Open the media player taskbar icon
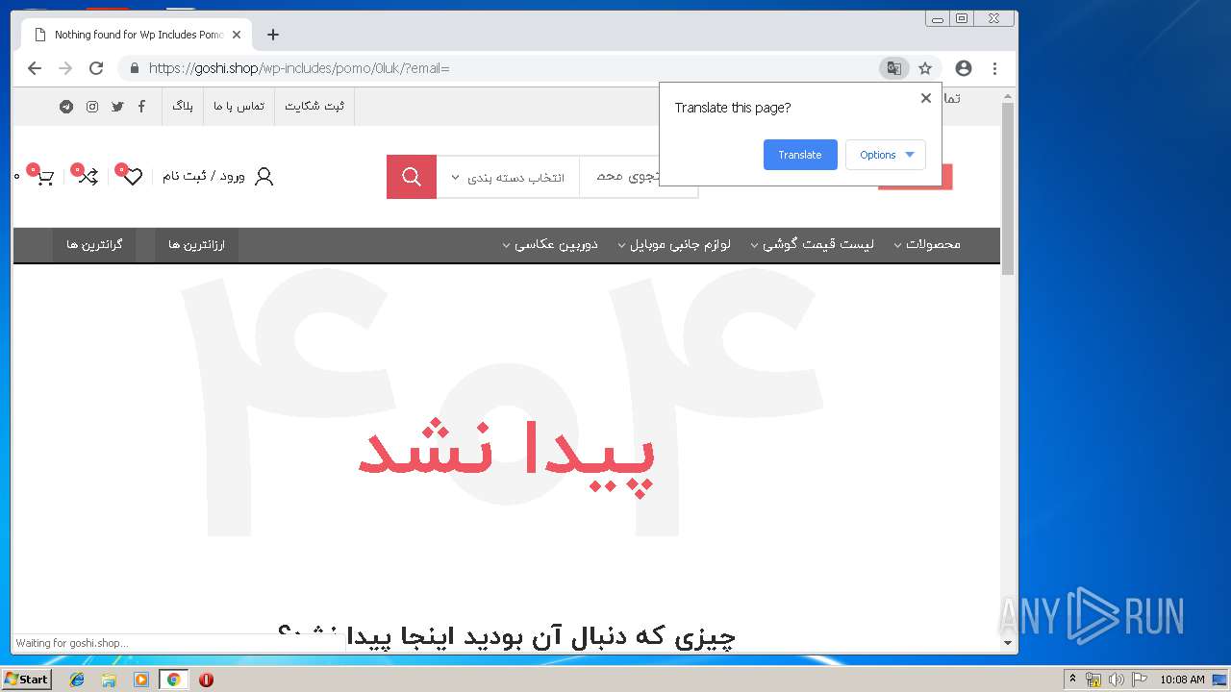 pyautogui.click(x=141, y=680)
